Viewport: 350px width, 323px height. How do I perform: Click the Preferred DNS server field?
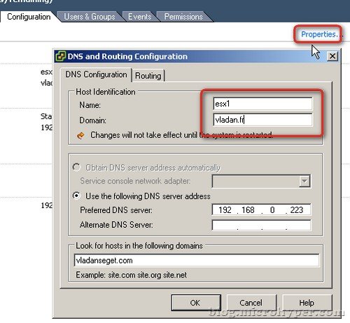(x=261, y=209)
